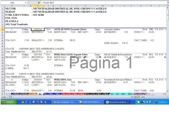Click horizontal scrollbar right arrow
The image size is (169, 127).
pos(164,94)
